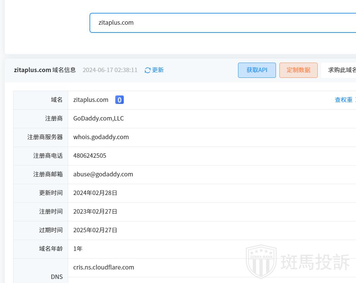Select the registrar name GoDaddy.com,LLC
Image resolution: width=356 pixels, height=283 pixels.
[98, 118]
